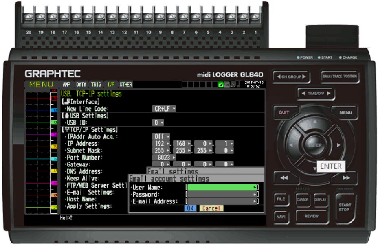Select Gateway first octet field

point(161,164)
